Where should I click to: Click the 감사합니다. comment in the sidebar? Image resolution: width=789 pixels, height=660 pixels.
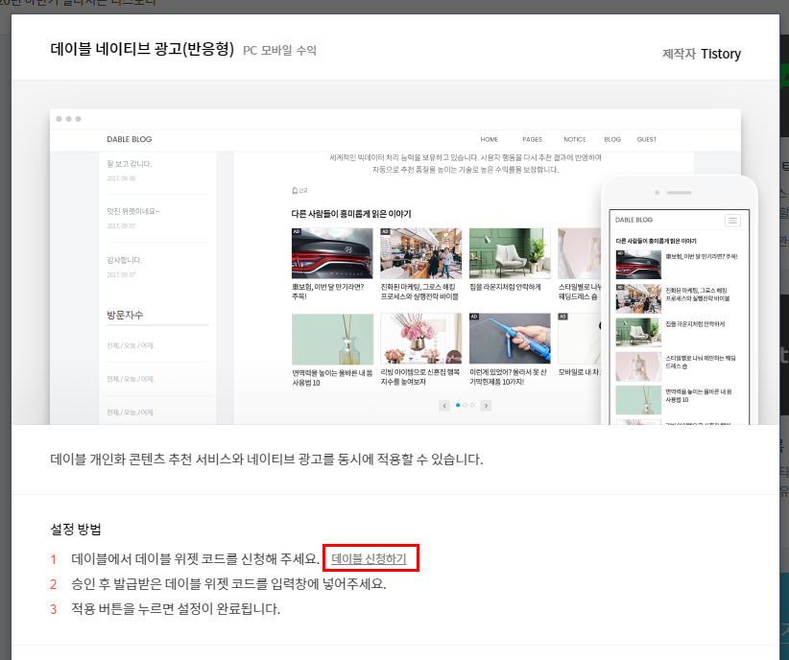coord(124,260)
